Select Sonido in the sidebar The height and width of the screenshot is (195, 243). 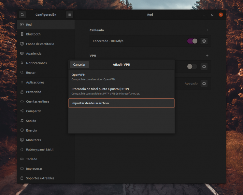[x=31, y=121]
